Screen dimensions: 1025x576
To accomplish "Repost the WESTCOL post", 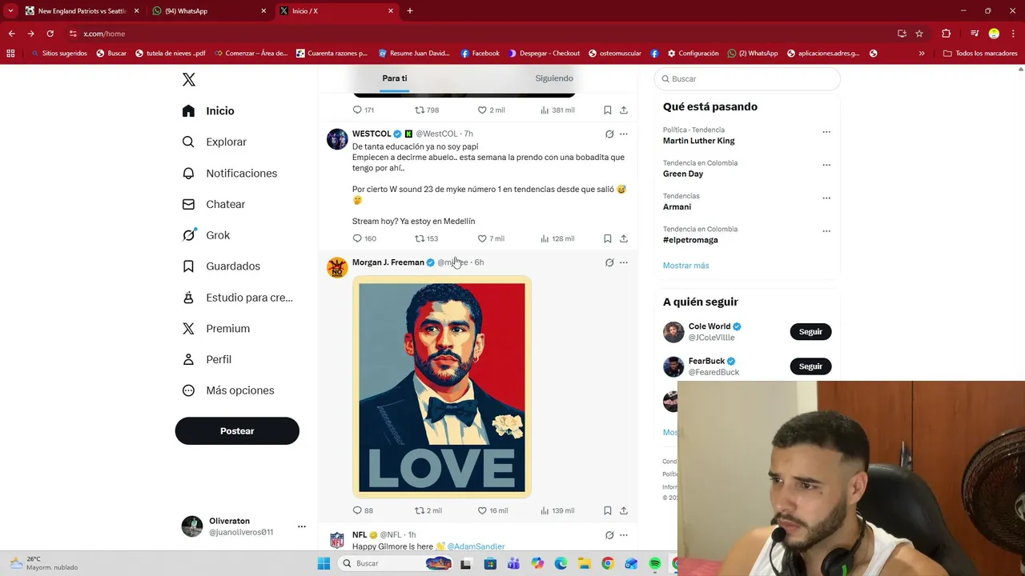I will pos(426,238).
